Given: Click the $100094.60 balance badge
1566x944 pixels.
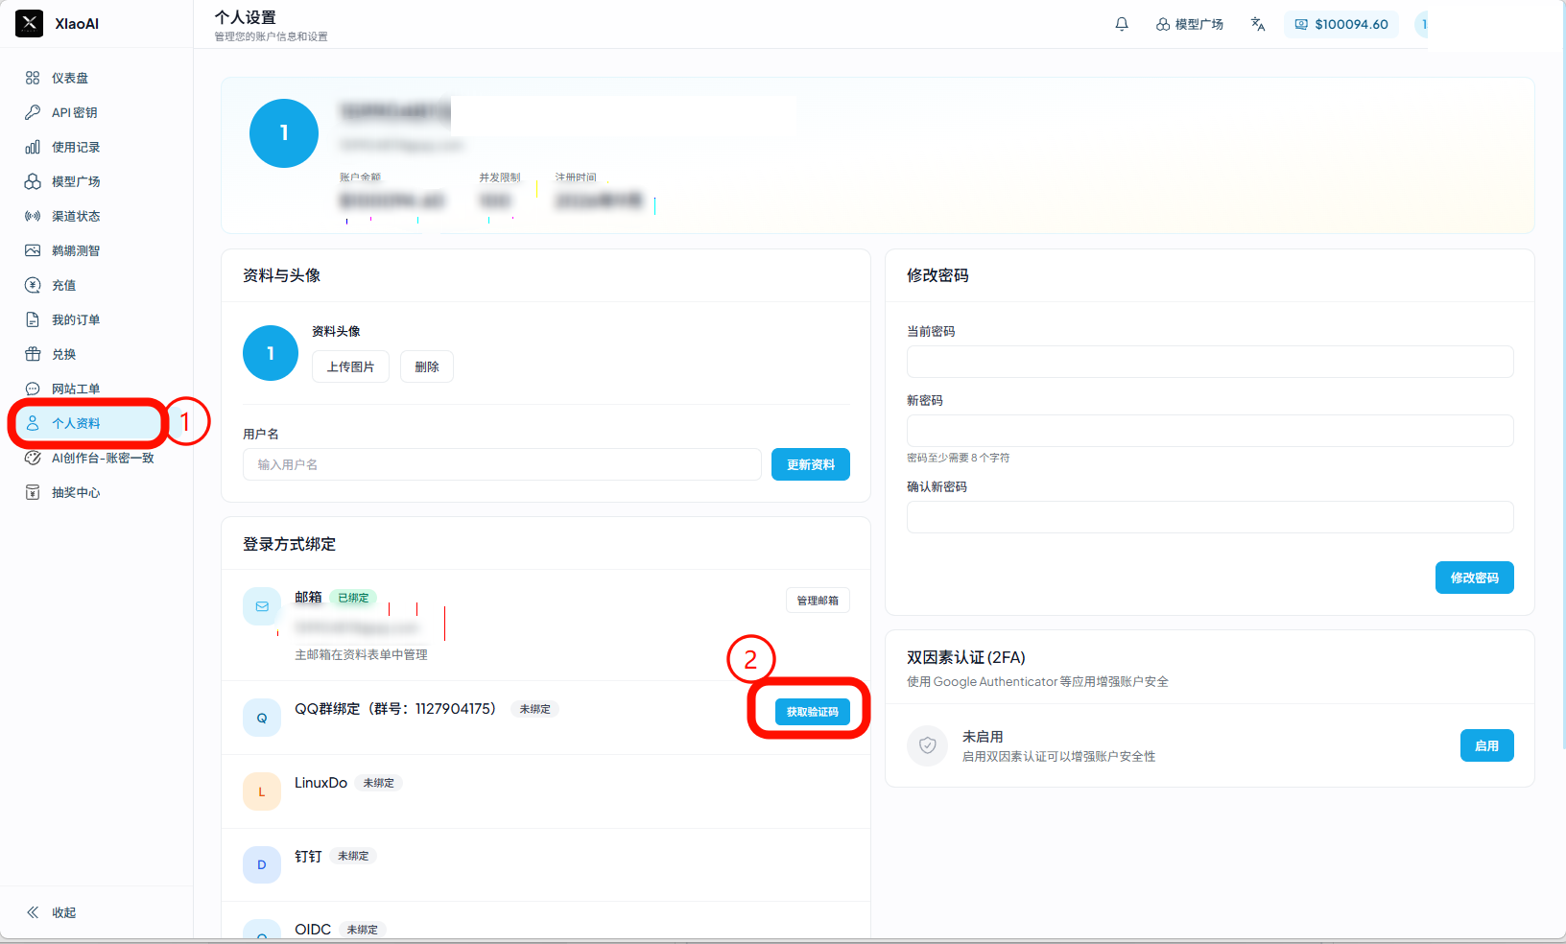Looking at the screenshot, I should pyautogui.click(x=1341, y=24).
